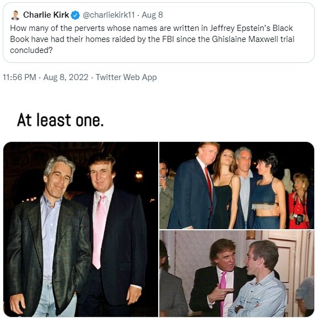This screenshot has height=328, width=323.
Task: Open the large left photo of two men
Action: click(80, 229)
